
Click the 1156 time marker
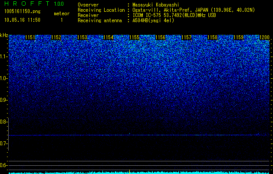pyautogui.click(x=160, y=37)
